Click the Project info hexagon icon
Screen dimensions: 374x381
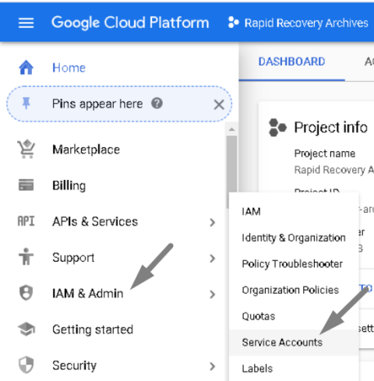(x=277, y=128)
